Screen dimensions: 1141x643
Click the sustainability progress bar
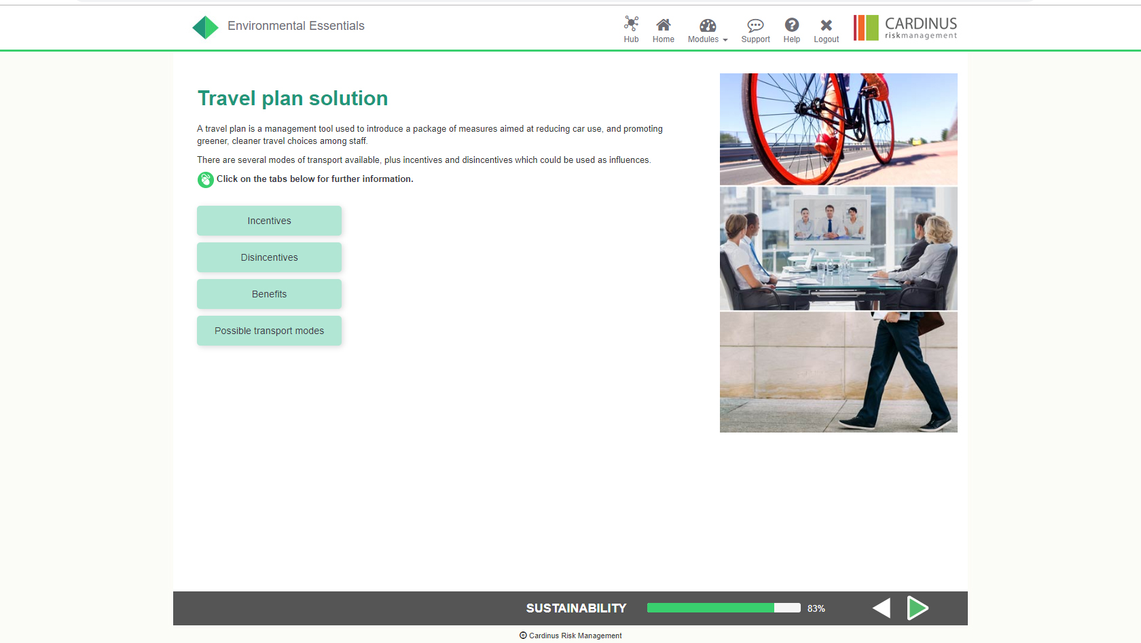pyautogui.click(x=723, y=608)
